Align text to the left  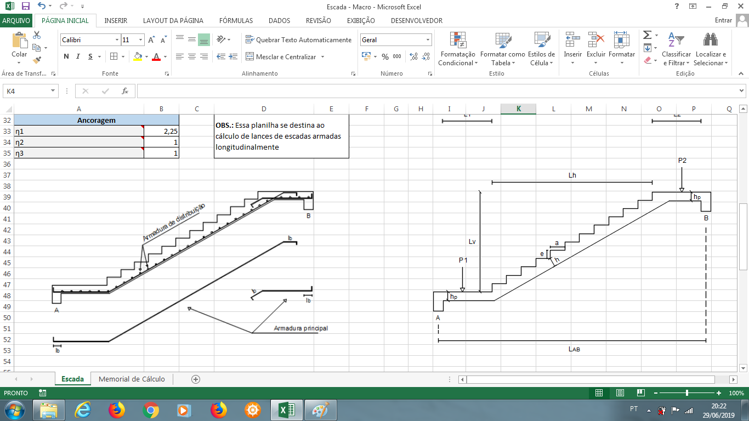click(x=179, y=56)
